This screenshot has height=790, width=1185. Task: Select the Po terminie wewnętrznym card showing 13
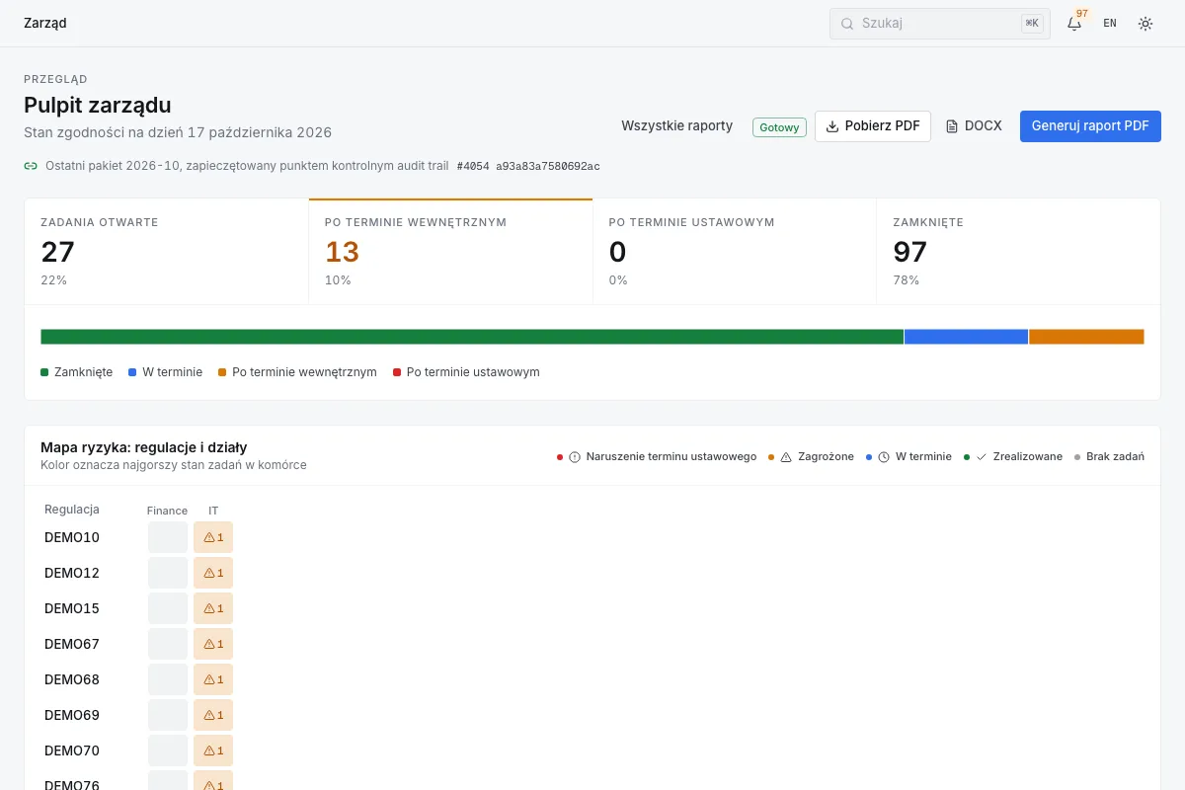coord(450,251)
